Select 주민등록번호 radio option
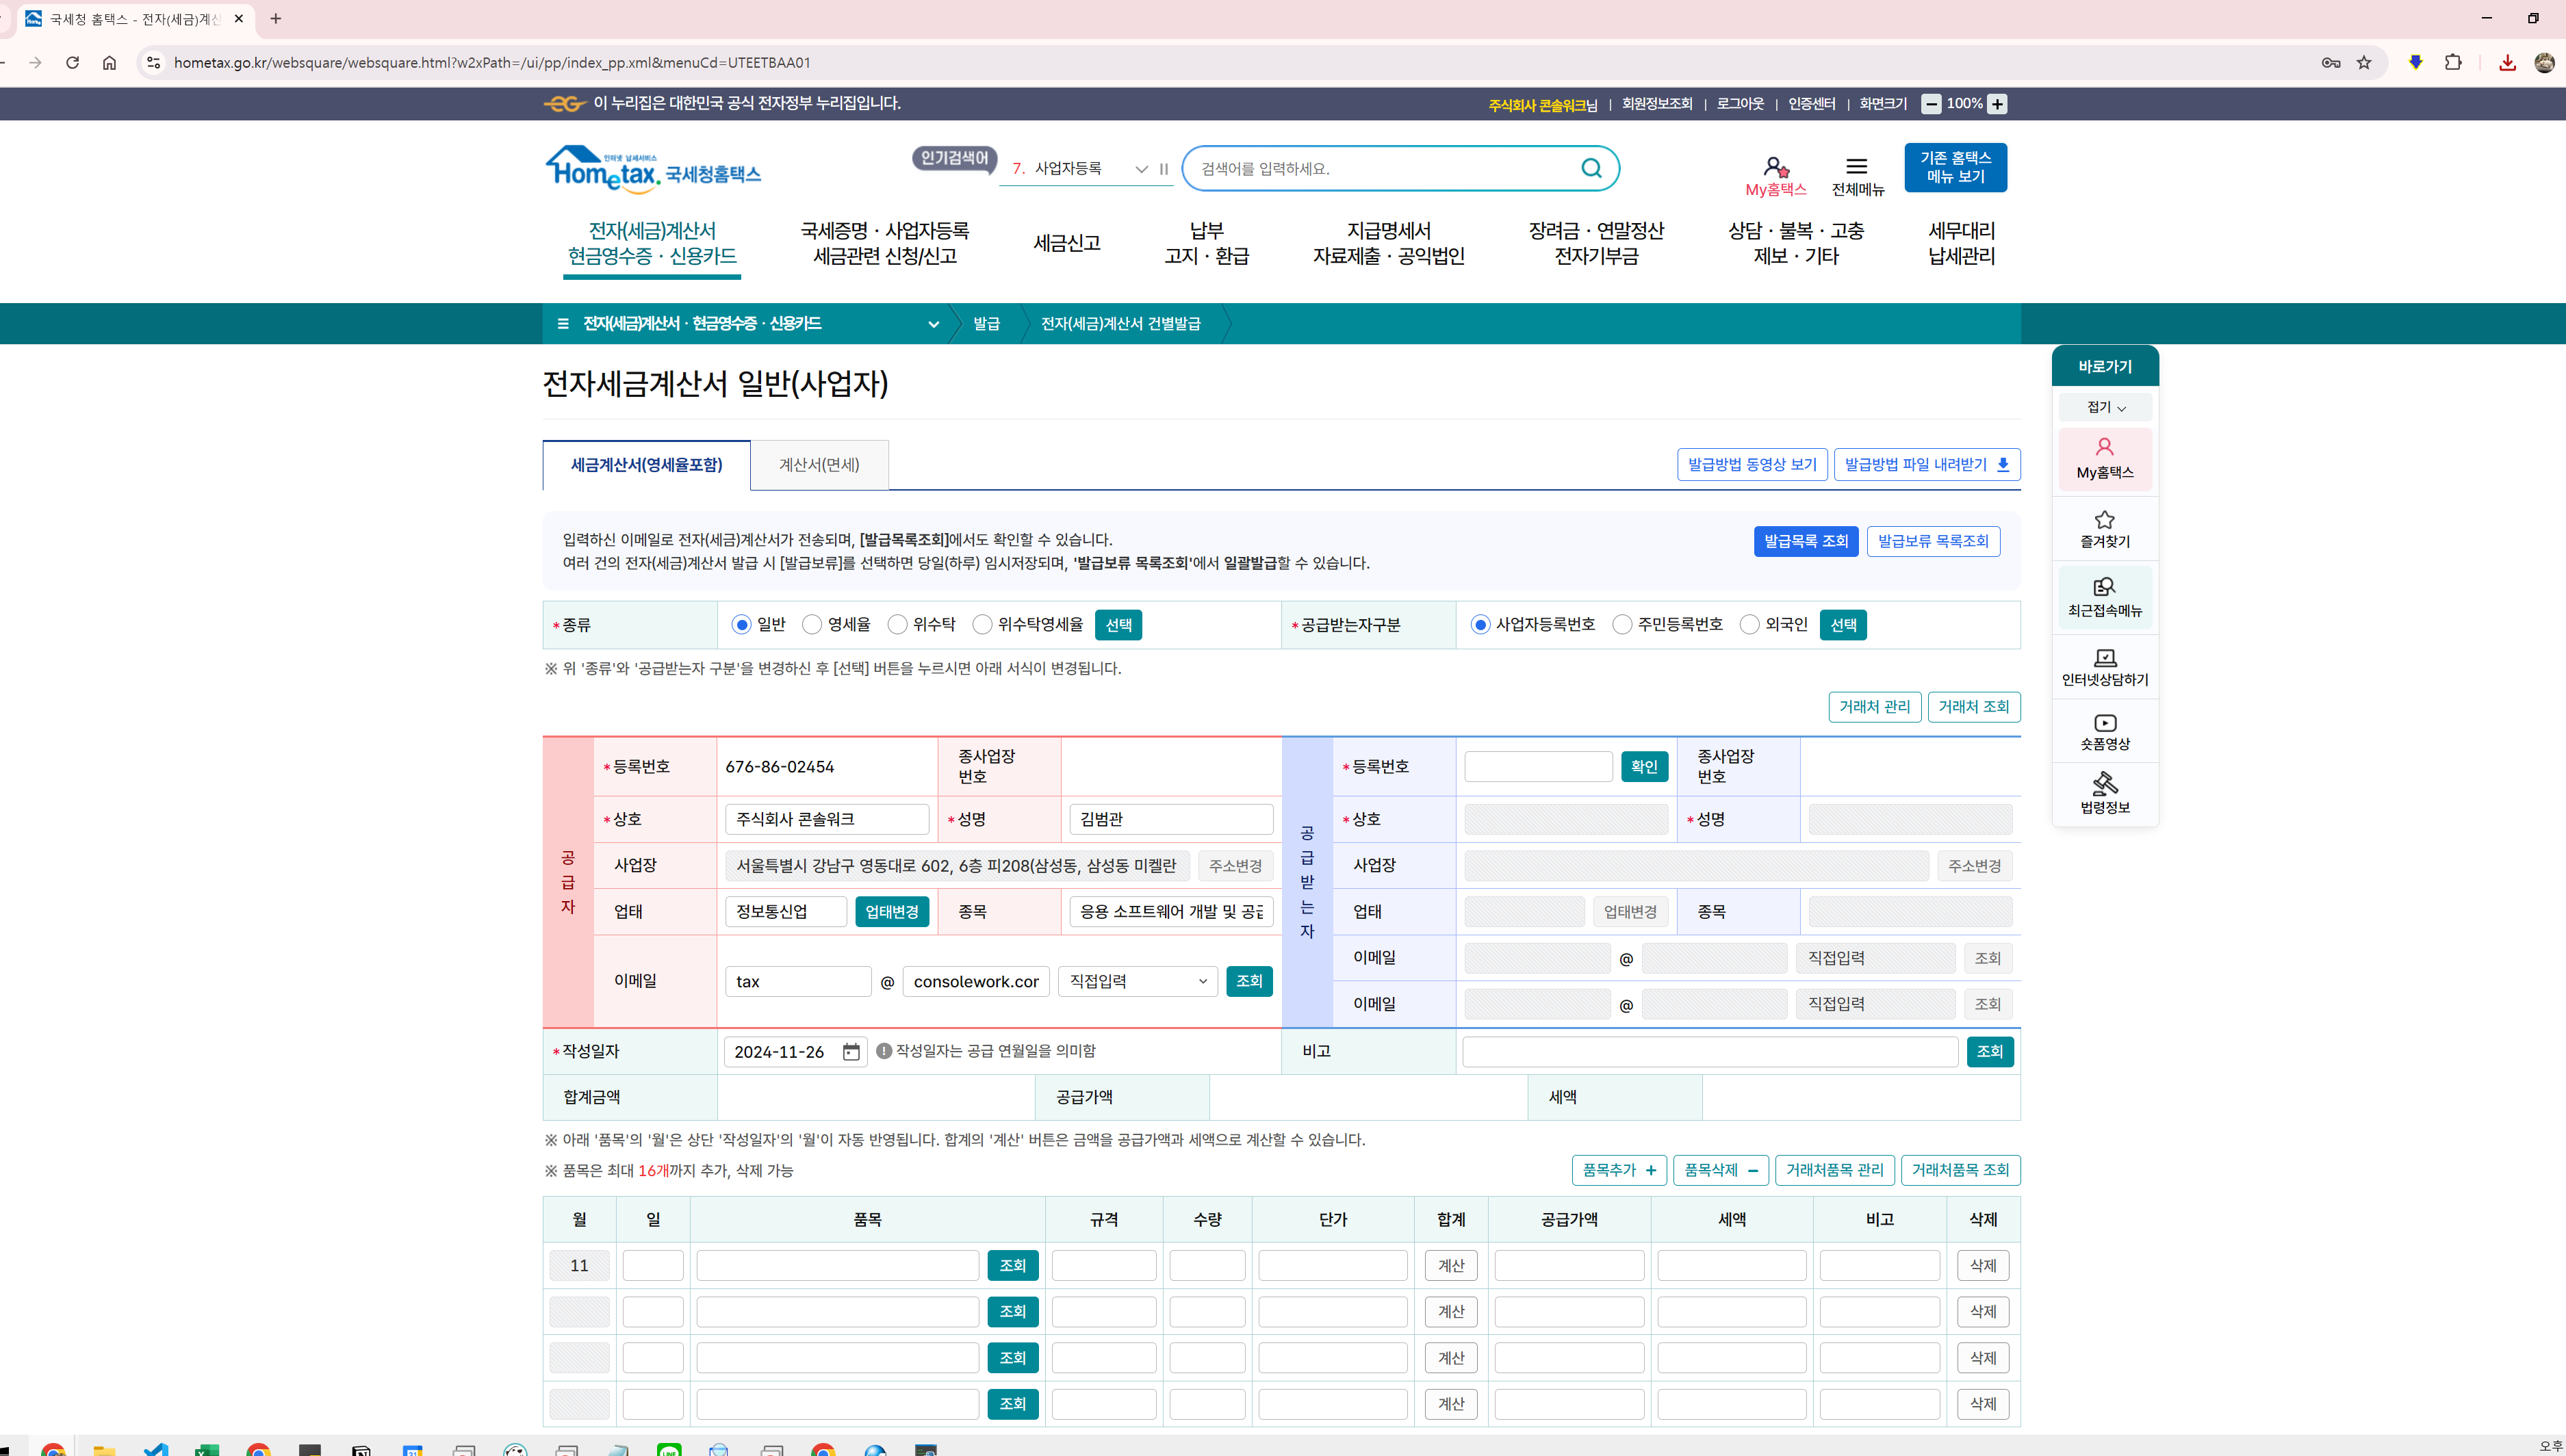2566x1456 pixels. coord(1623,625)
